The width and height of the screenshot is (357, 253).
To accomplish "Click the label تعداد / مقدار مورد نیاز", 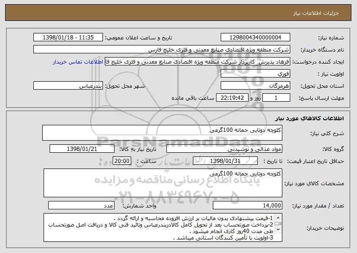I will pos(318,206).
